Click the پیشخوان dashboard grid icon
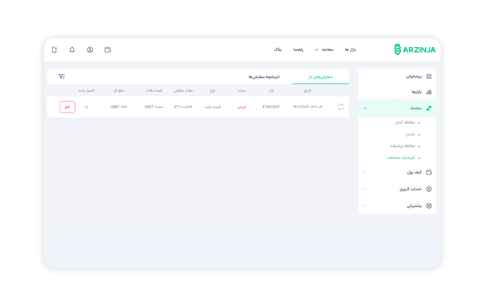The image size is (483, 306). pos(429,76)
